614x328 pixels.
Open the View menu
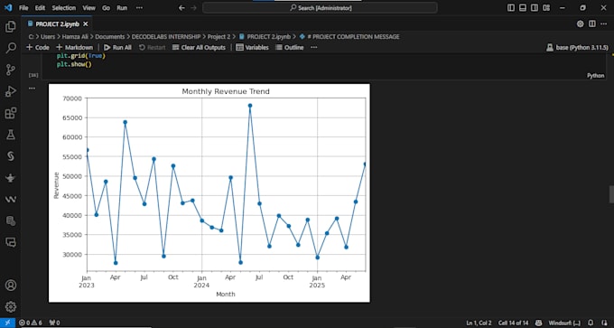pyautogui.click(x=88, y=8)
